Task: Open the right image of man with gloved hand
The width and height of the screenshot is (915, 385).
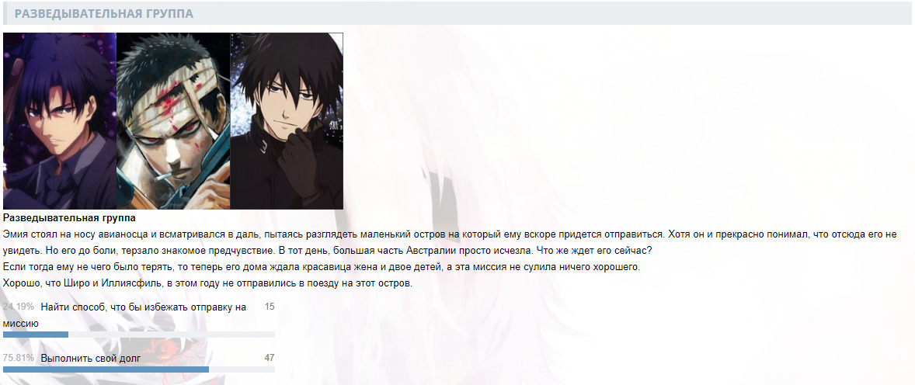Action: pos(287,121)
